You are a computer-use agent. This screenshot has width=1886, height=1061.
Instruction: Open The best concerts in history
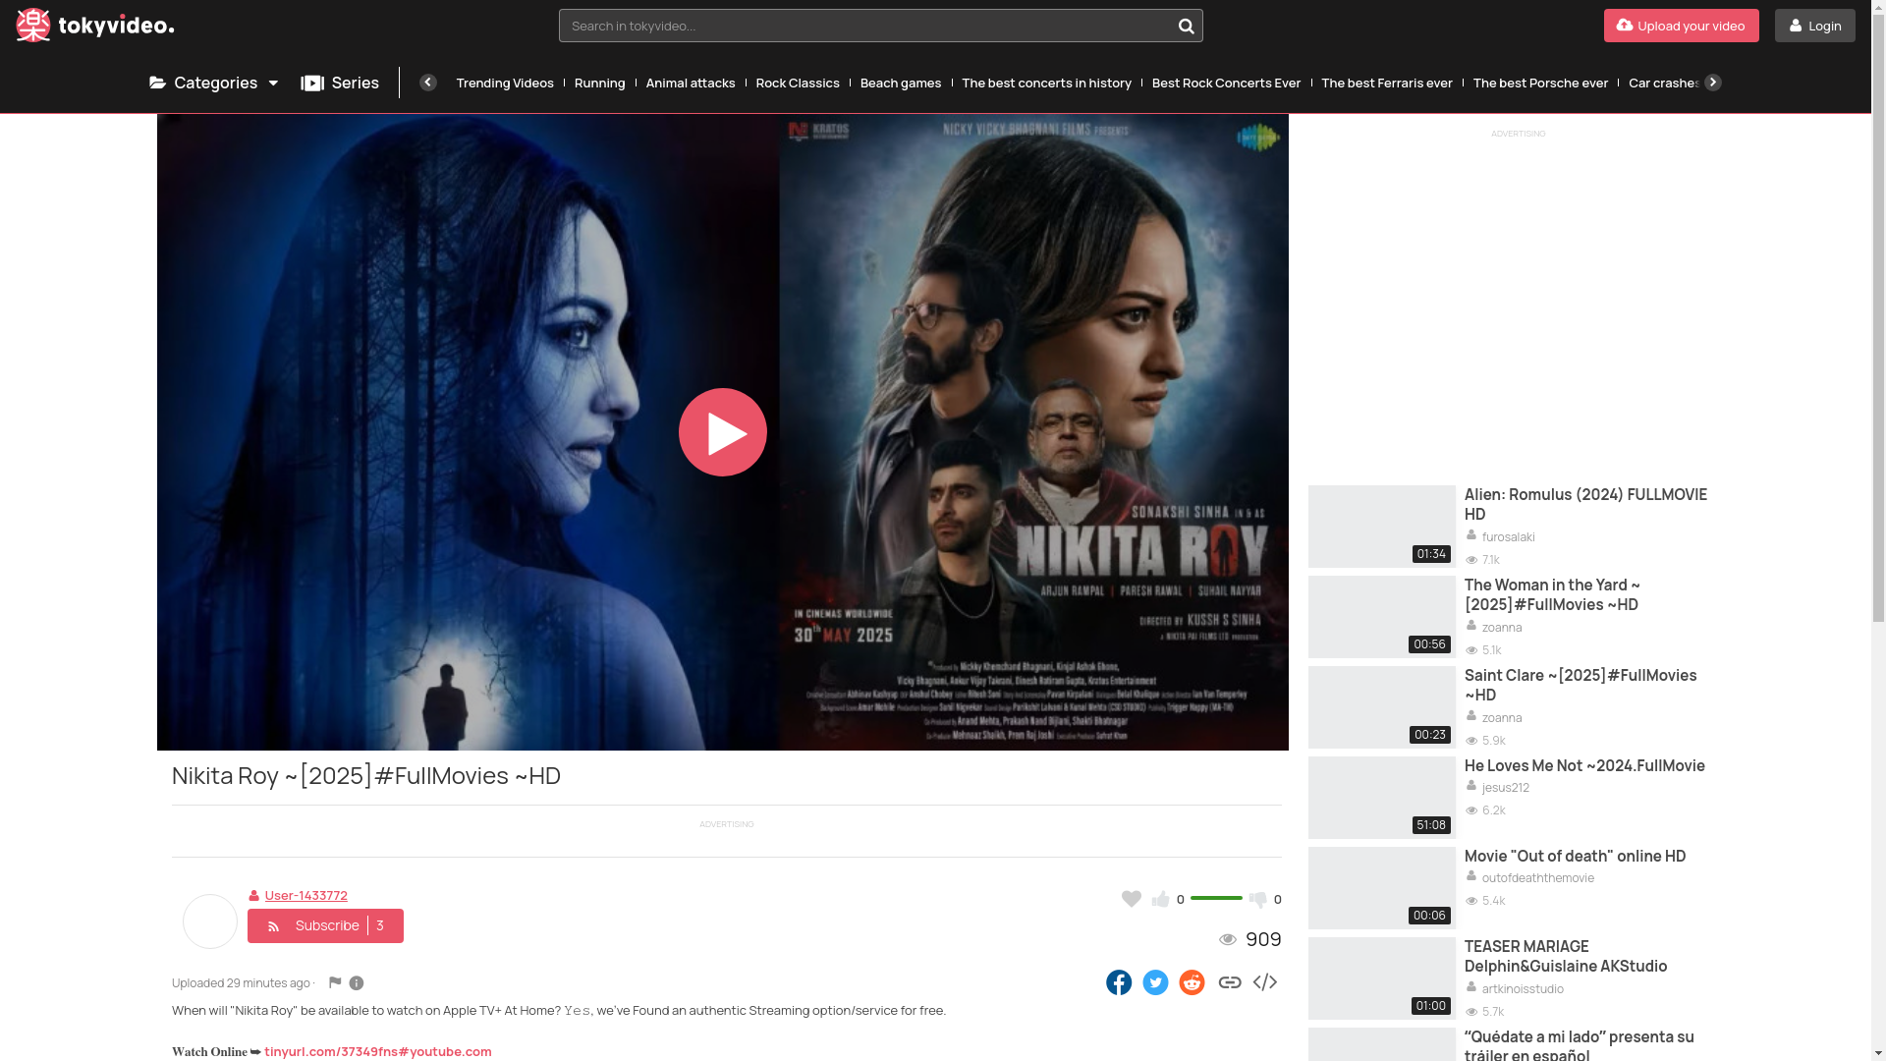(1046, 83)
